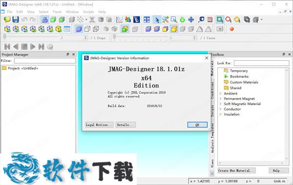Click the Cases slider handle
293x185 pixels.
click(x=115, y=37)
